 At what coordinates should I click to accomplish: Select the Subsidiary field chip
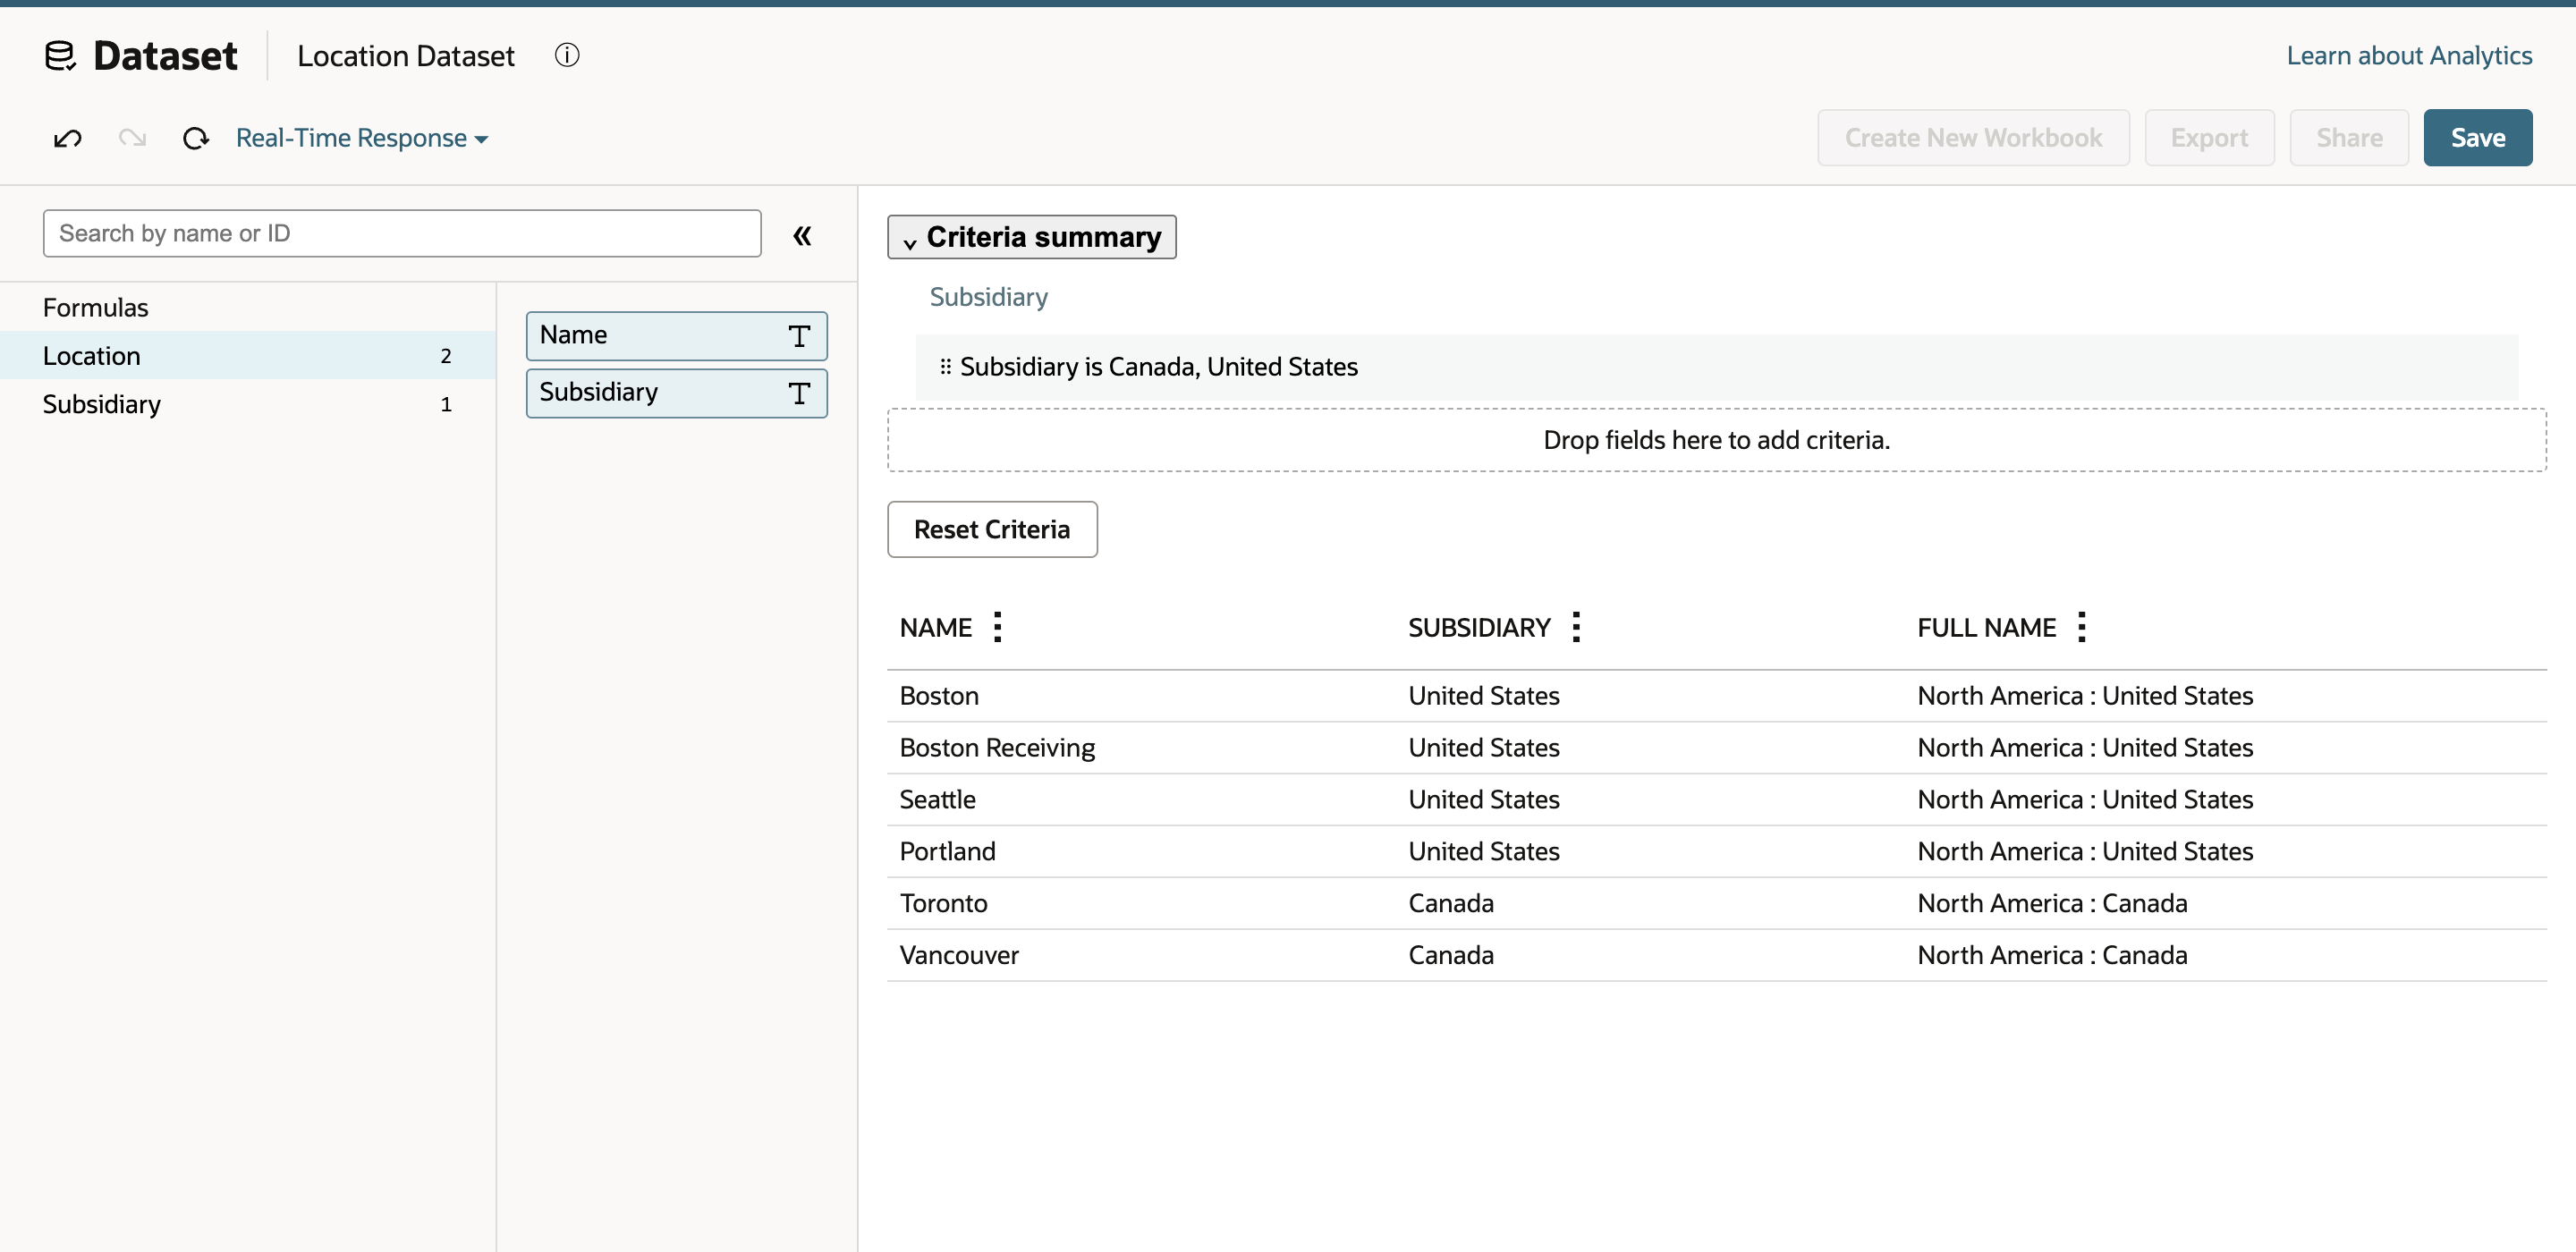click(x=676, y=393)
